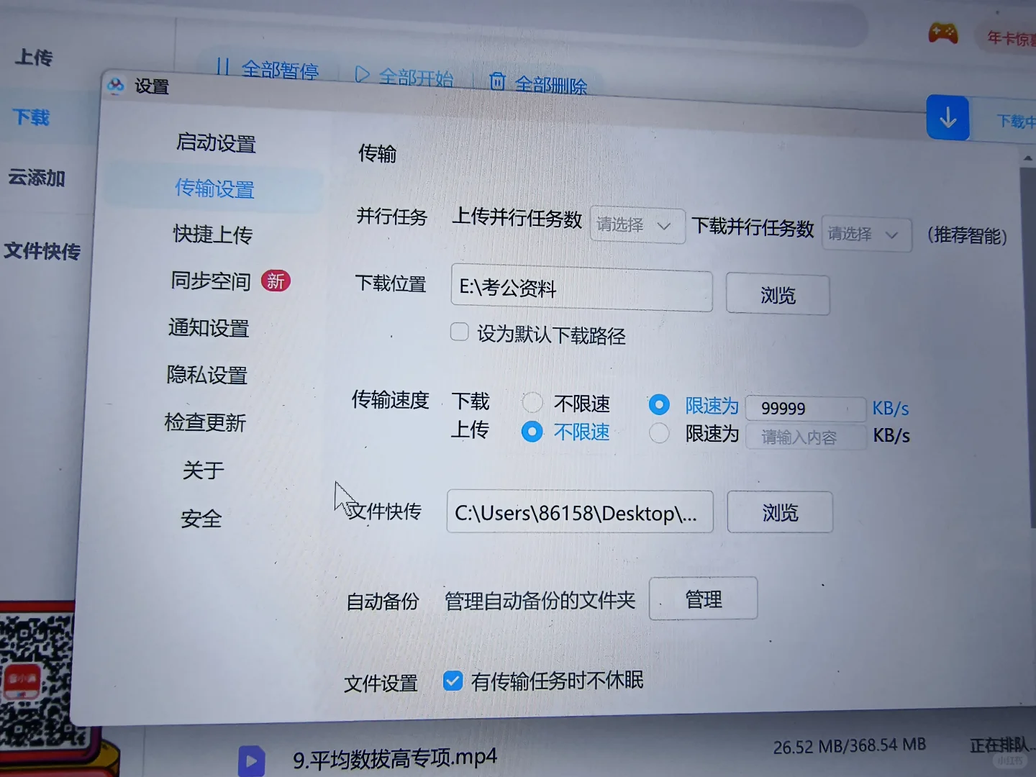Click the play icon next to 9.平均数拔高专项.mp4
Viewport: 1036px width, 777px height.
(x=251, y=760)
